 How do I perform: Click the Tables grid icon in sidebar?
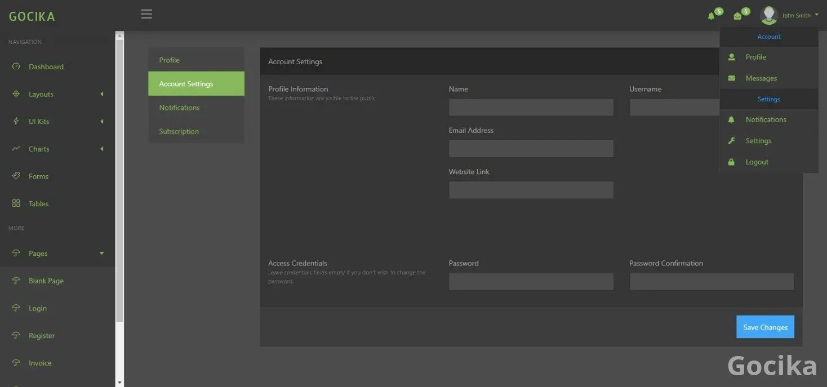click(x=16, y=203)
